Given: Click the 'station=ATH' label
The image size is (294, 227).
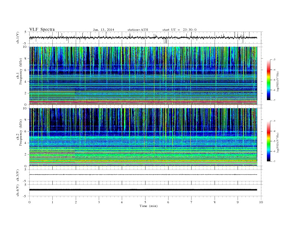Looking at the screenshot, I should click(138, 30).
